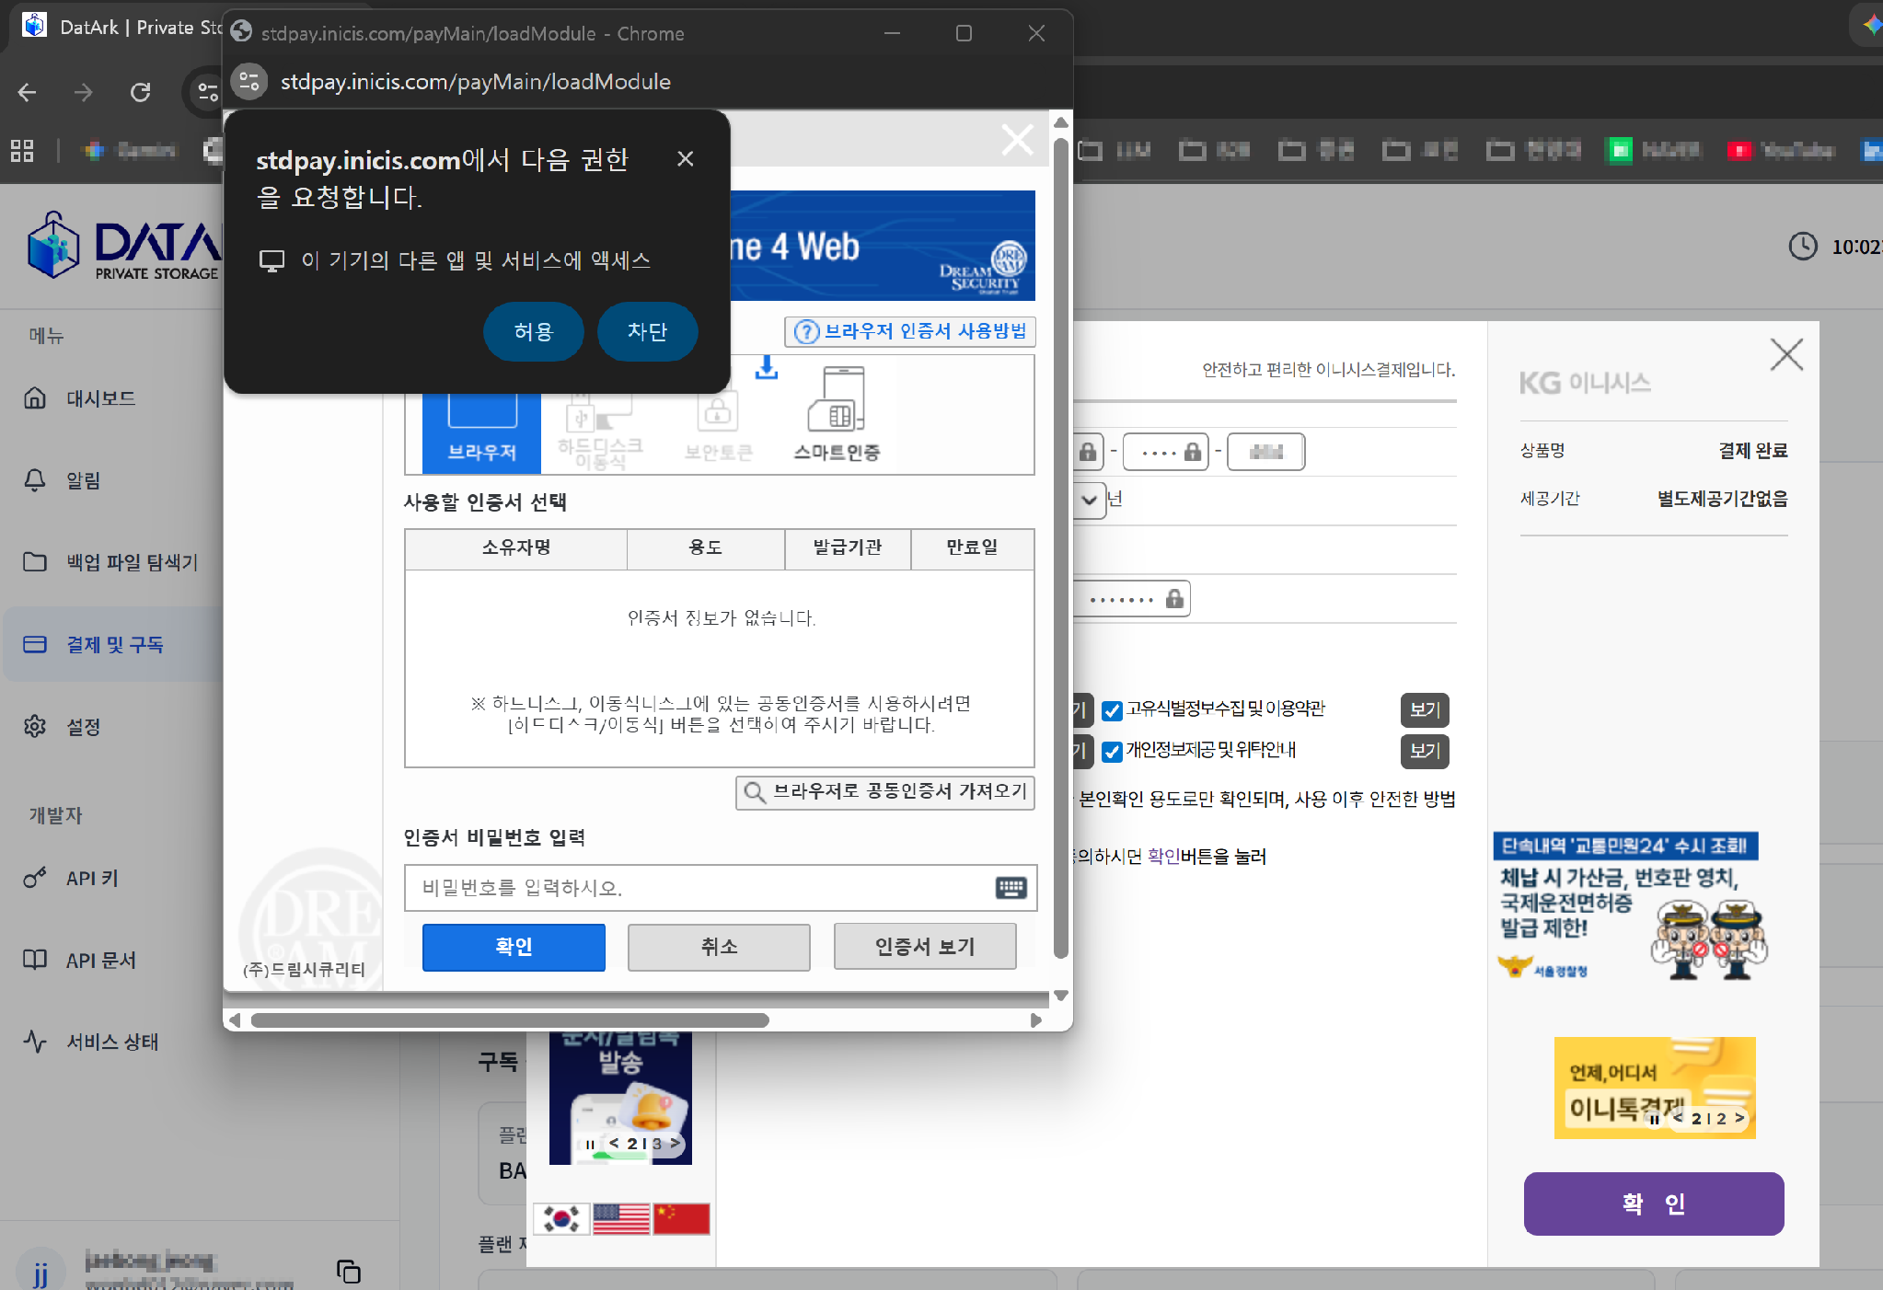The image size is (1883, 1290).
Task: Click 브라우저로 공동인증서 가져오기 button
Action: pyautogui.click(x=884, y=792)
